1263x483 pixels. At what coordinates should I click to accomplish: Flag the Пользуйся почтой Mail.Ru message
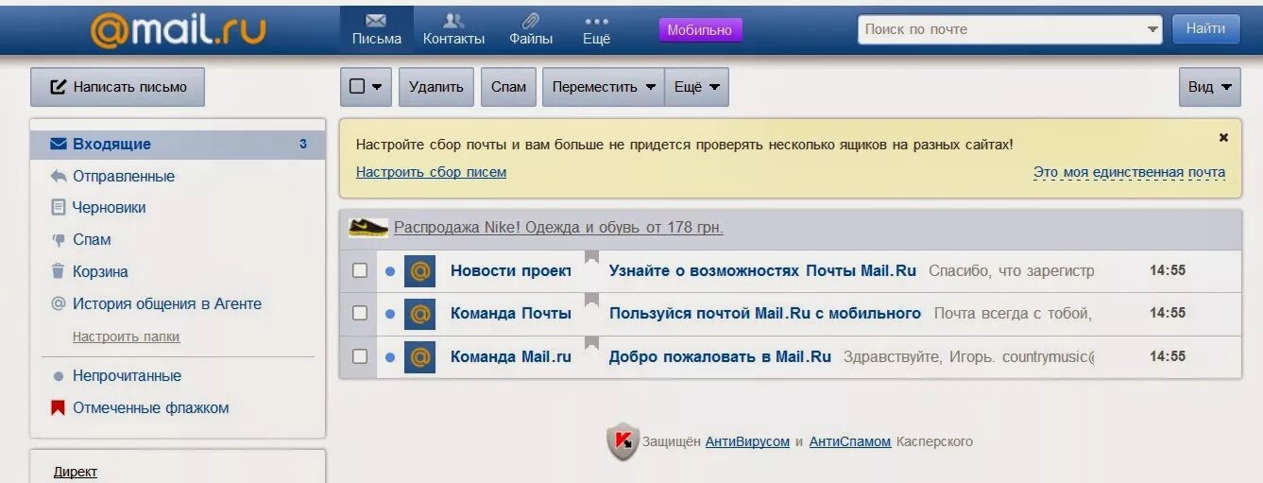[591, 301]
